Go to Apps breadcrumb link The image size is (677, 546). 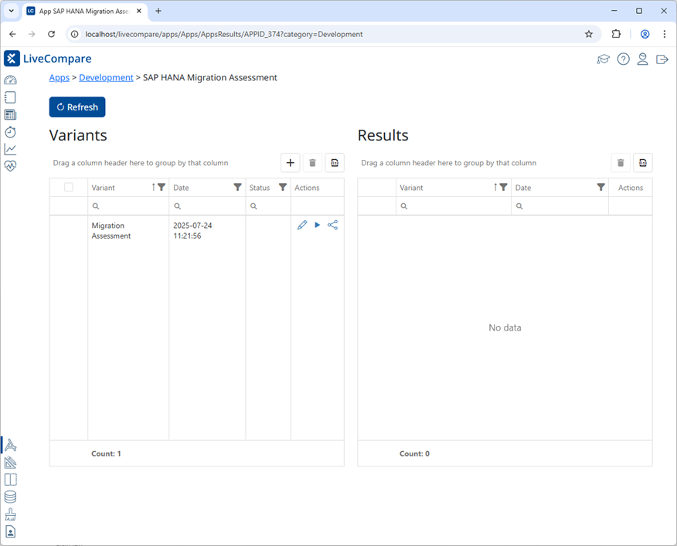pos(59,78)
